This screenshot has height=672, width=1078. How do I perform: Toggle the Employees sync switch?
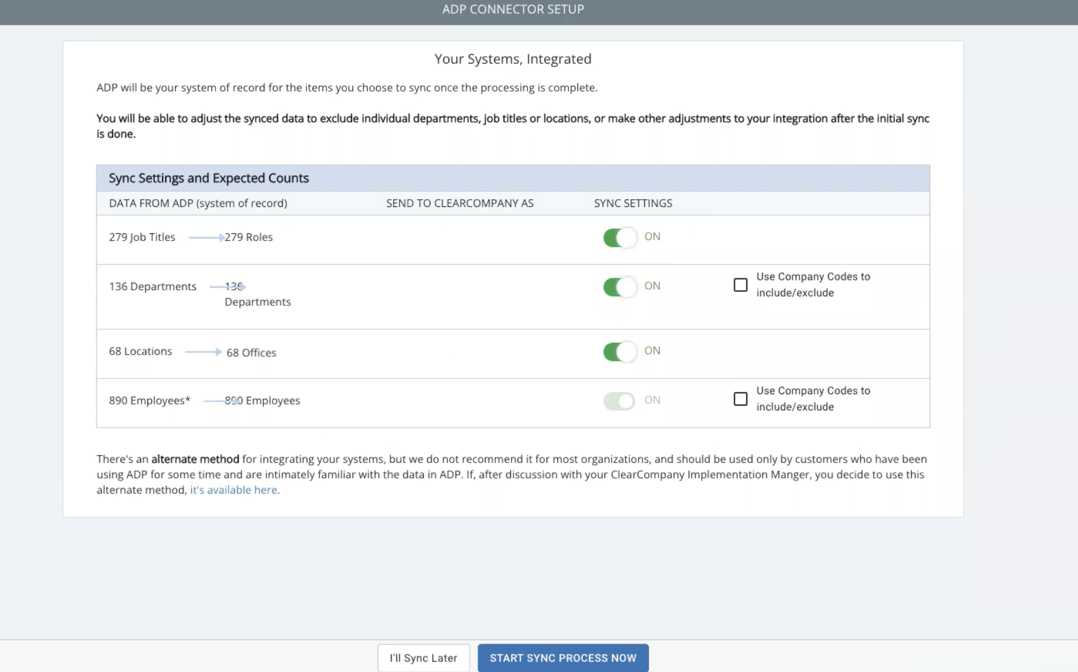(x=619, y=401)
